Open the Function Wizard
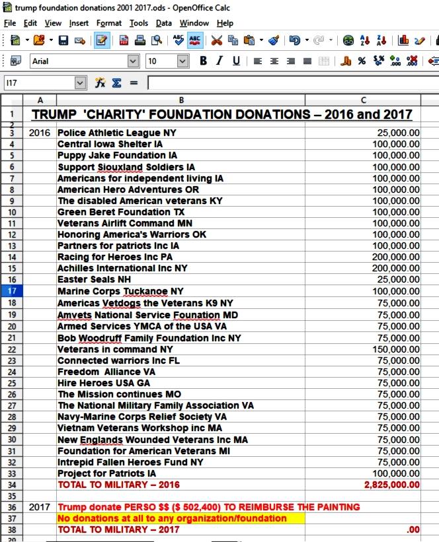The width and height of the screenshot is (439, 542). tap(100, 83)
